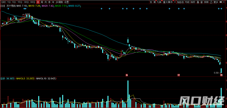Image resolution: width=227 pixels, height=108 pixels.
Task: Click the 窗 window icon
Action: (202, 2)
